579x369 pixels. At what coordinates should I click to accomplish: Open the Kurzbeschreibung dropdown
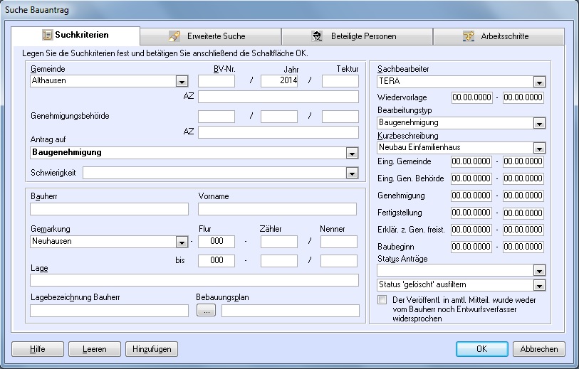(539, 148)
